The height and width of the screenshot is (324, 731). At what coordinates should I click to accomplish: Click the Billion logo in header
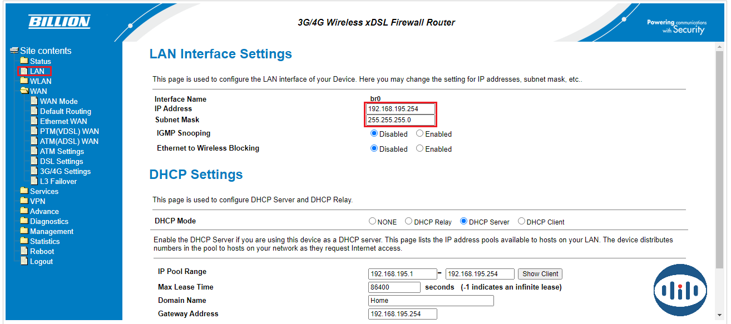59,22
